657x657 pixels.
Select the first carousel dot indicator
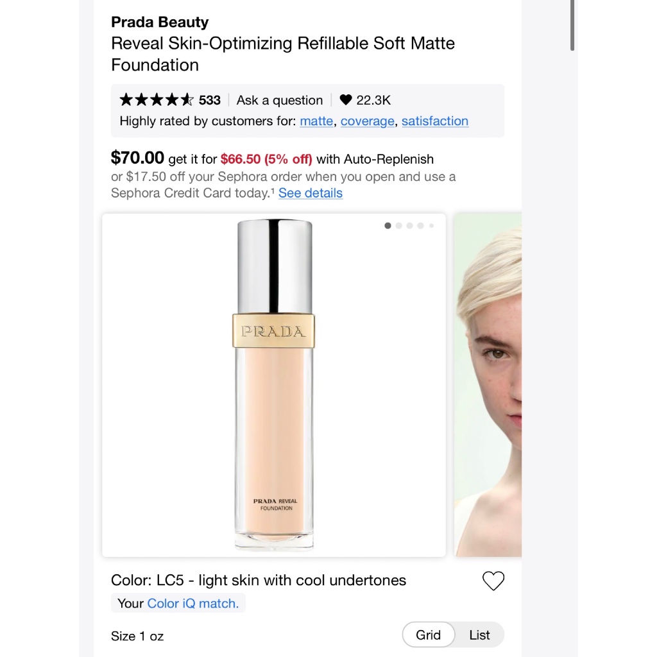(x=388, y=226)
